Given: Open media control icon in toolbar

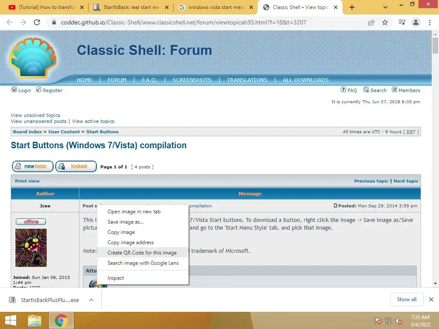Looking at the screenshot, I should click(x=402, y=22).
